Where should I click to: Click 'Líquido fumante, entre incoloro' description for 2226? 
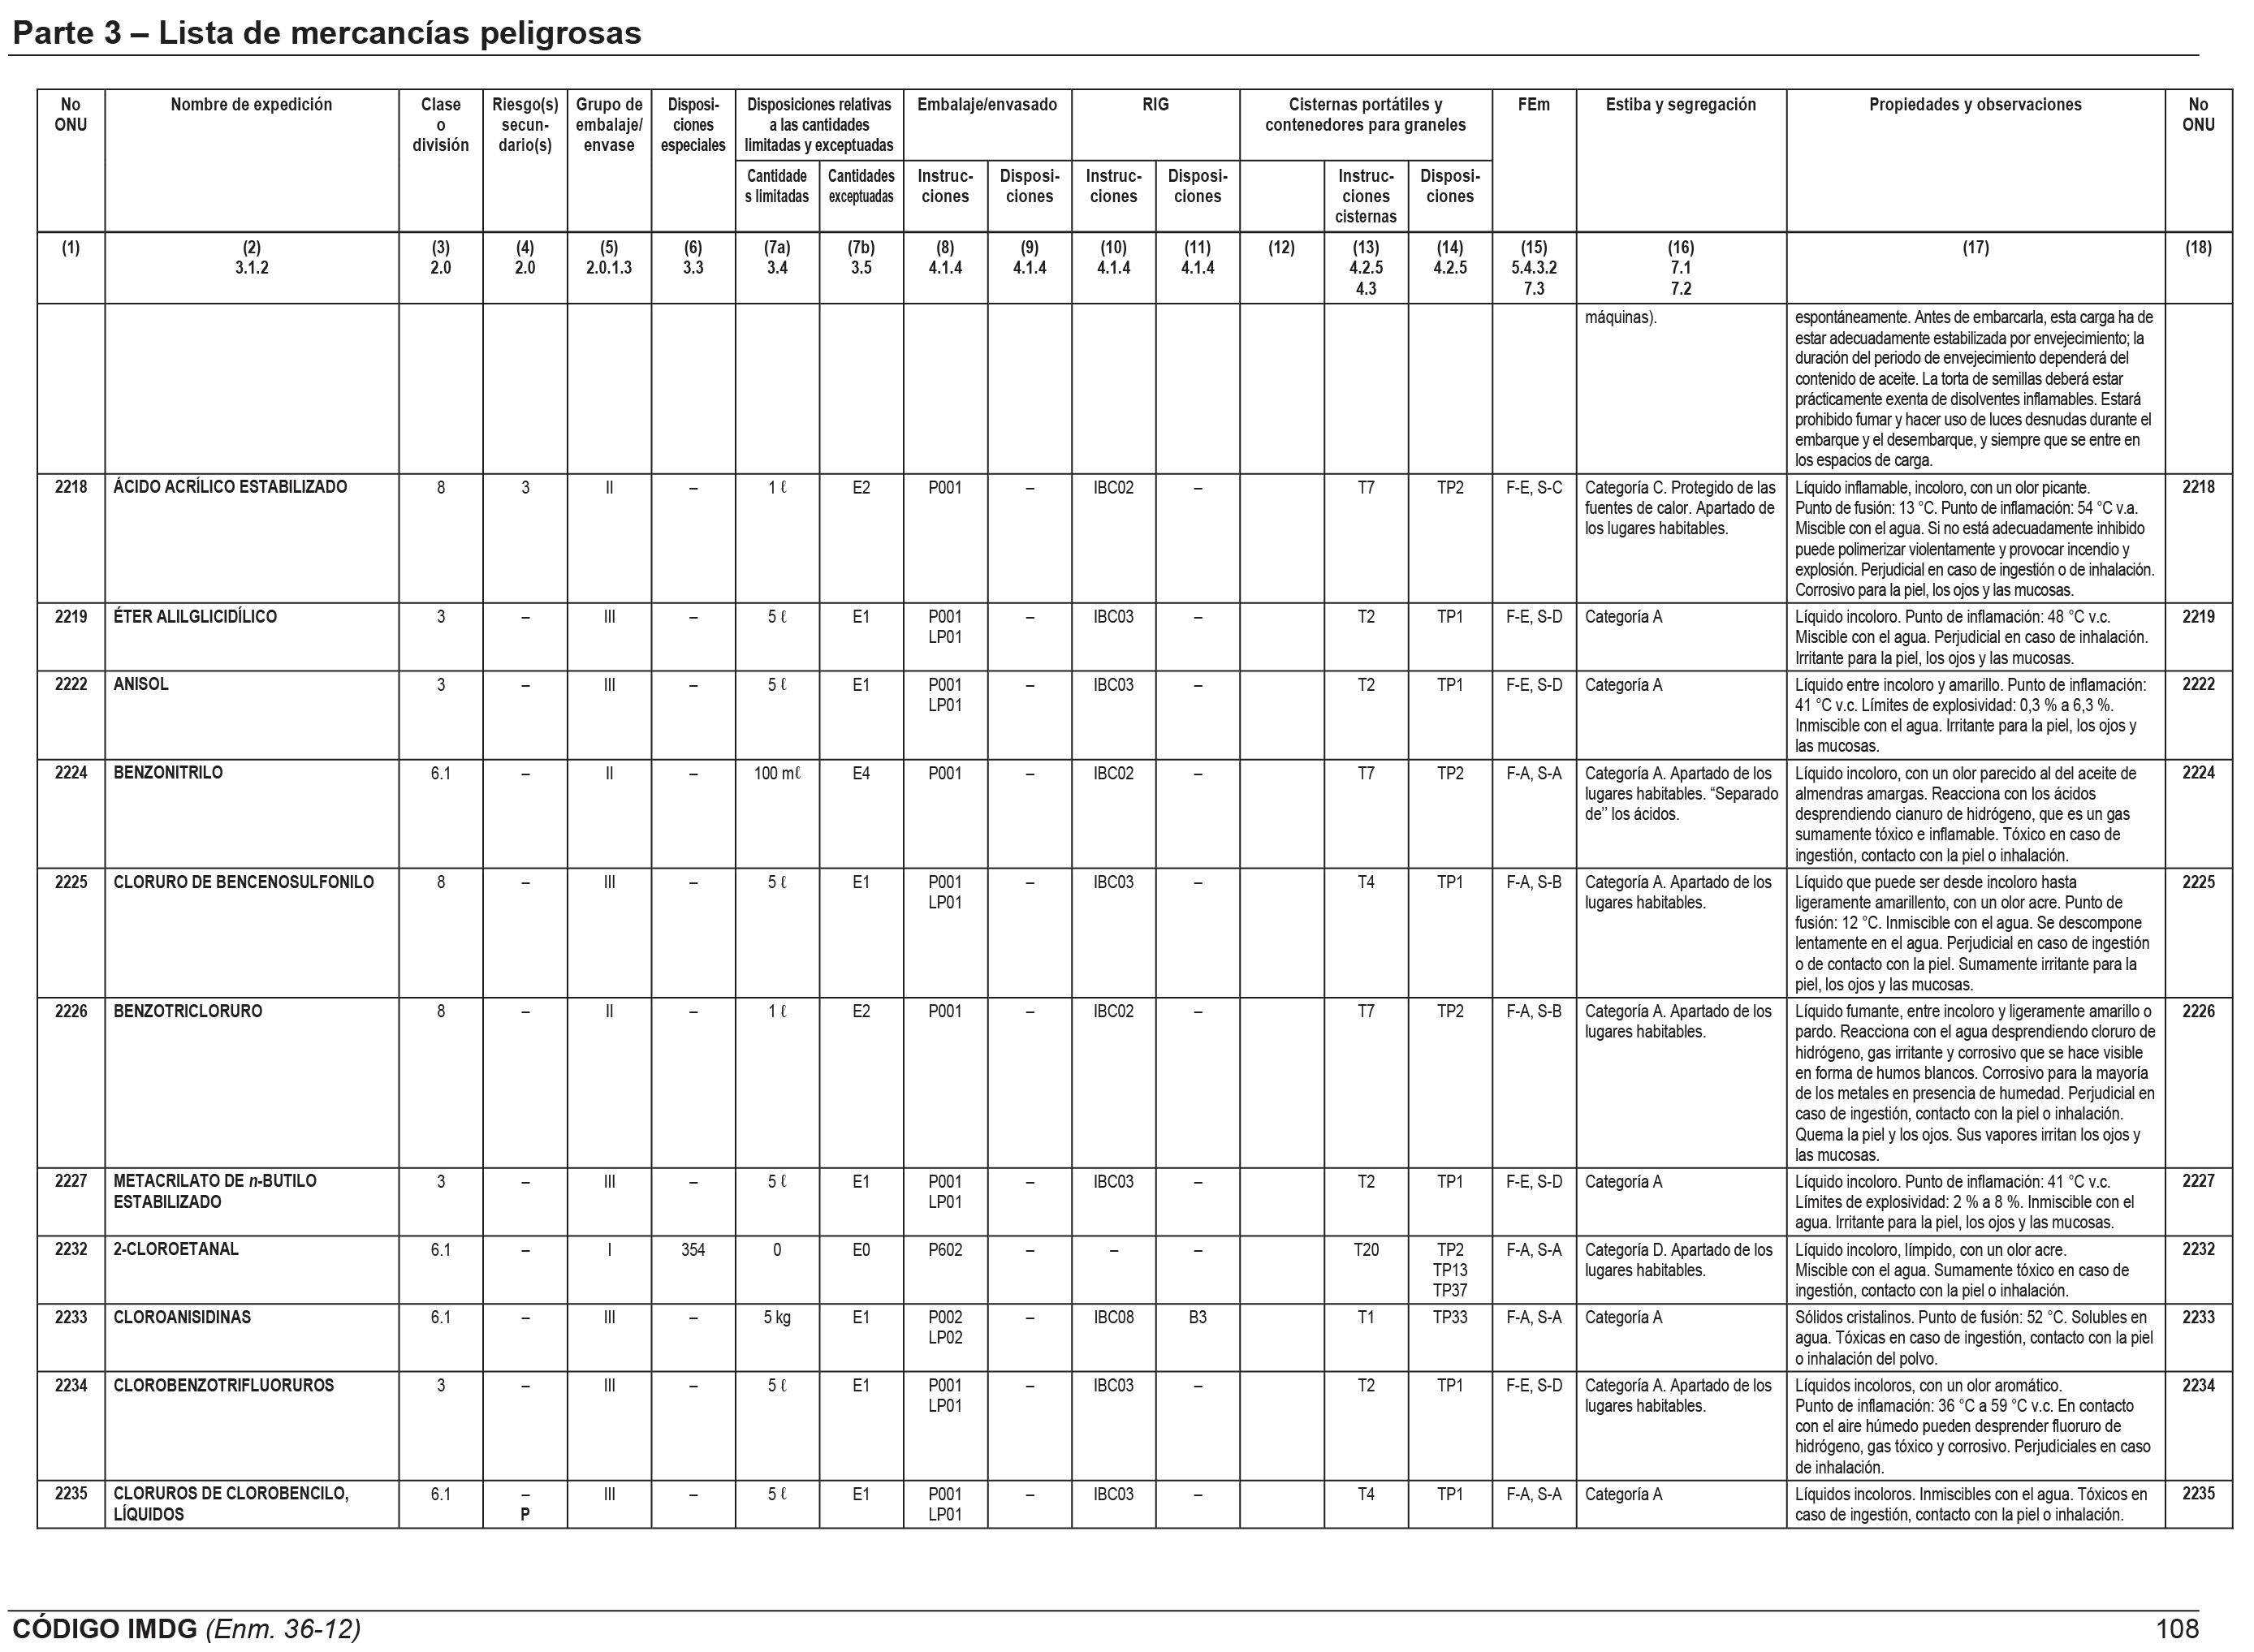(x=1974, y=1083)
